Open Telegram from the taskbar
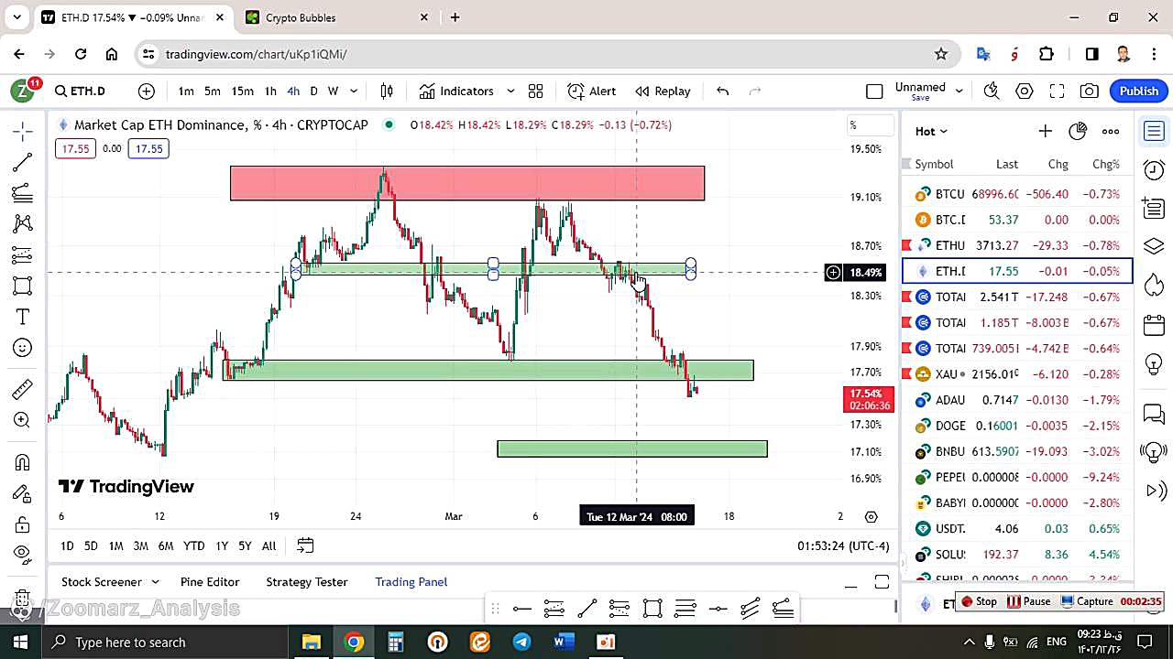This screenshot has height=659, width=1173. [x=521, y=642]
